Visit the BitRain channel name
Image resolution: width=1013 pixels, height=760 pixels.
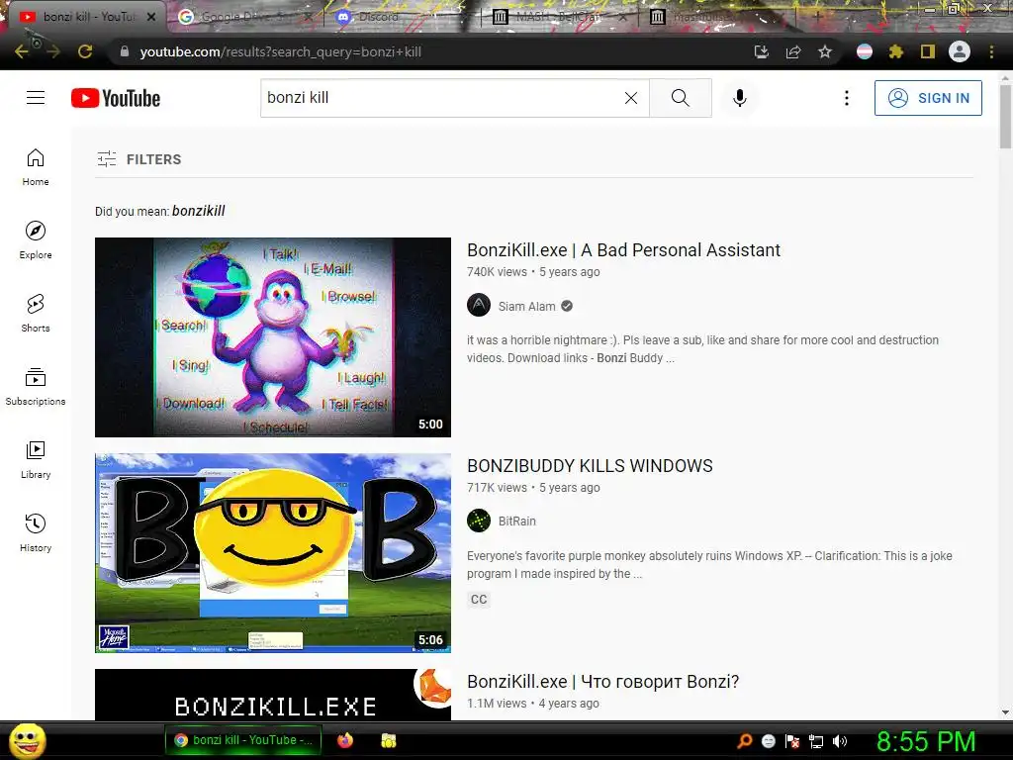[x=516, y=521]
